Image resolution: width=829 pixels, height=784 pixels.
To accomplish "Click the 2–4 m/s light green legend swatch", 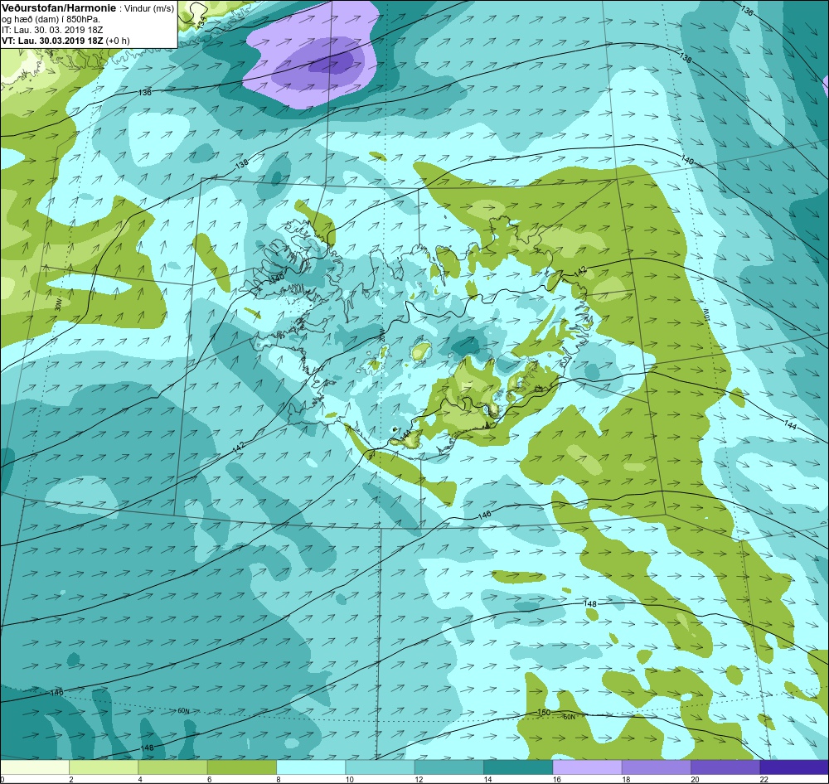I will tap(104, 767).
